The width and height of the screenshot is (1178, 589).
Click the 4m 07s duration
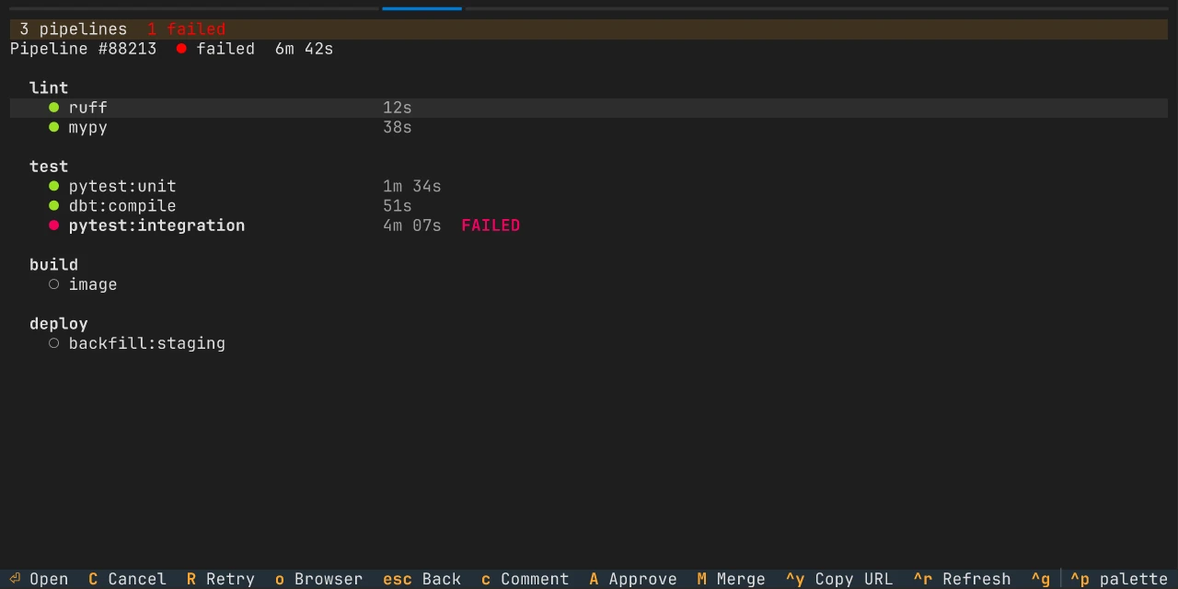[412, 225]
